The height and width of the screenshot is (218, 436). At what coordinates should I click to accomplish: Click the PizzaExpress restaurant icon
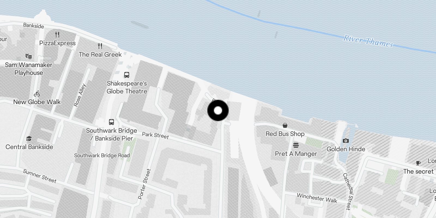[57, 35]
